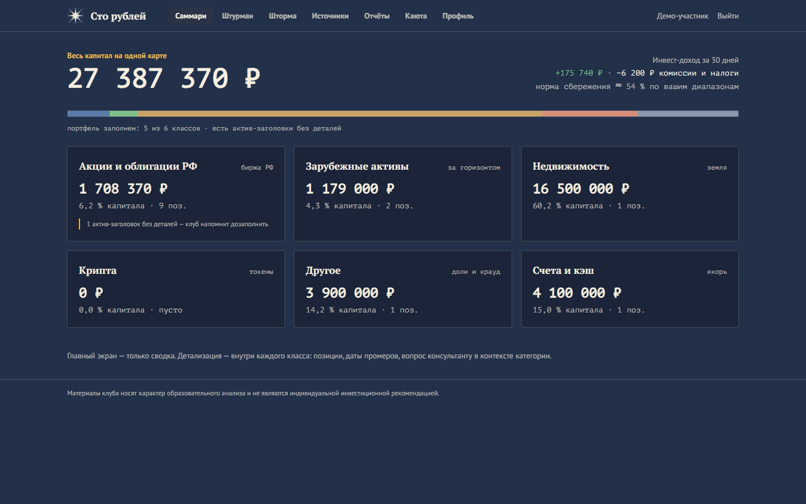Click the 4 100 000 ₽ amount
The height and width of the screenshot is (504, 806).
(577, 293)
